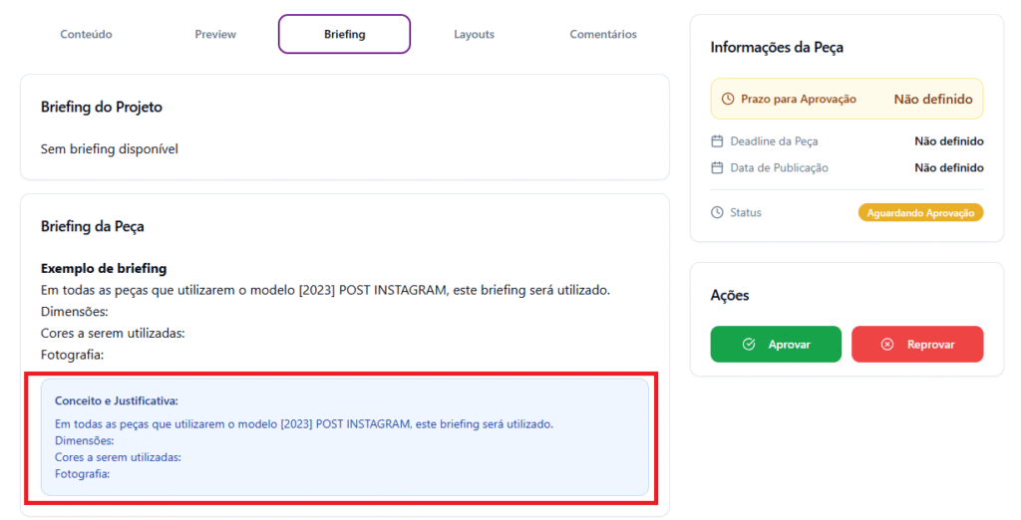Click the clock icon beside Prazo para Aprovação
1021x520 pixels.
pos(728,100)
